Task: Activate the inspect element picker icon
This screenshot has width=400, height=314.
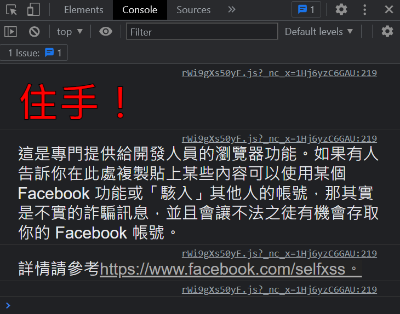Action: point(11,10)
